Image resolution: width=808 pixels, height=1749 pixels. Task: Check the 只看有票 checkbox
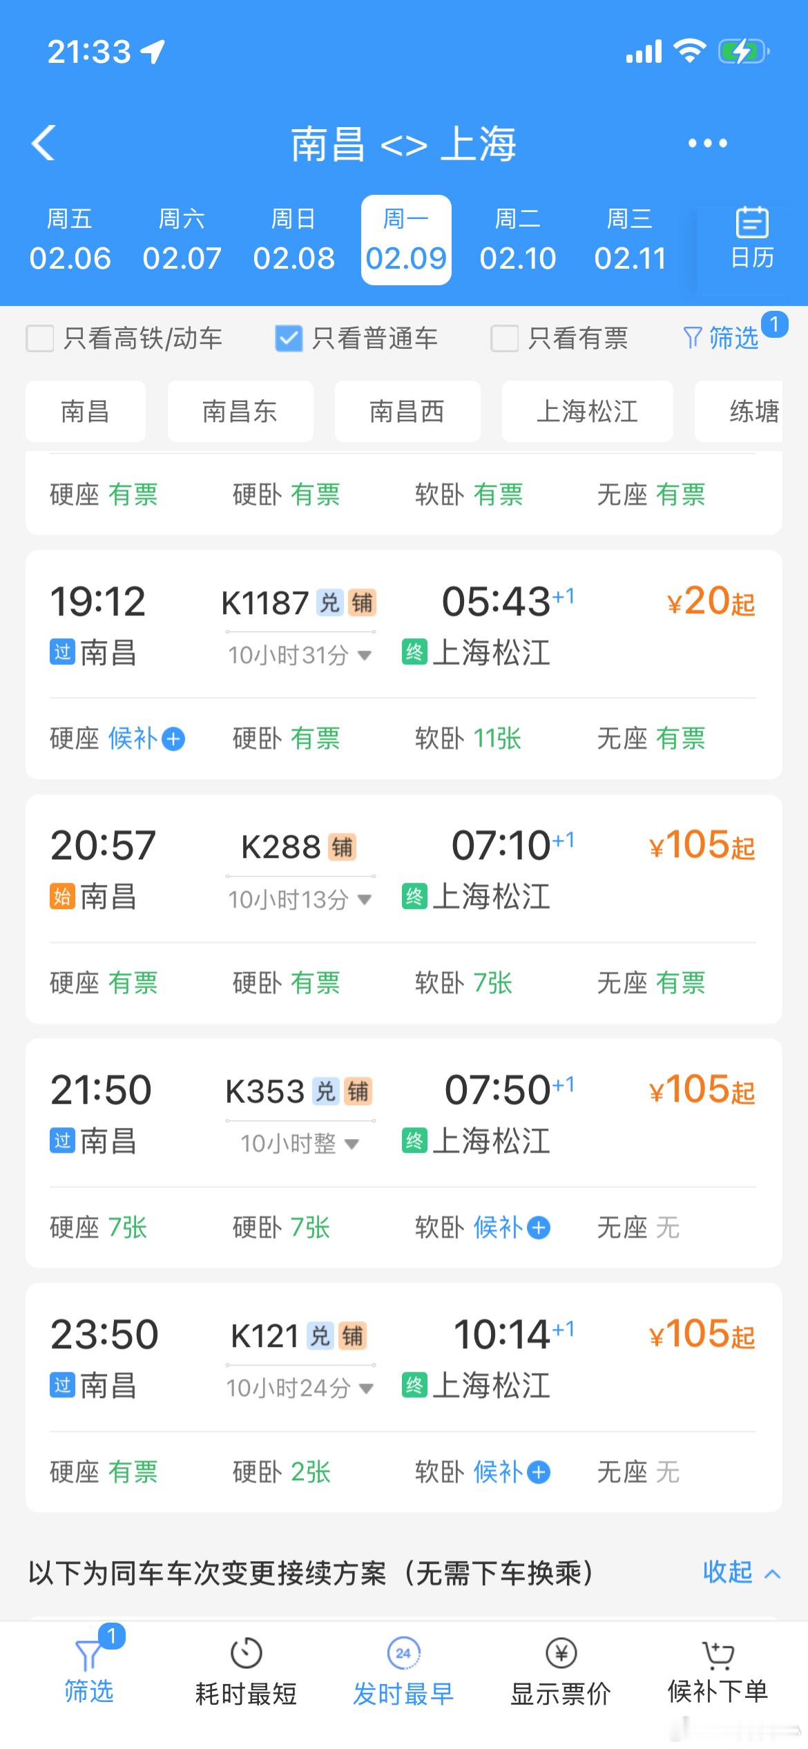pyautogui.click(x=504, y=338)
